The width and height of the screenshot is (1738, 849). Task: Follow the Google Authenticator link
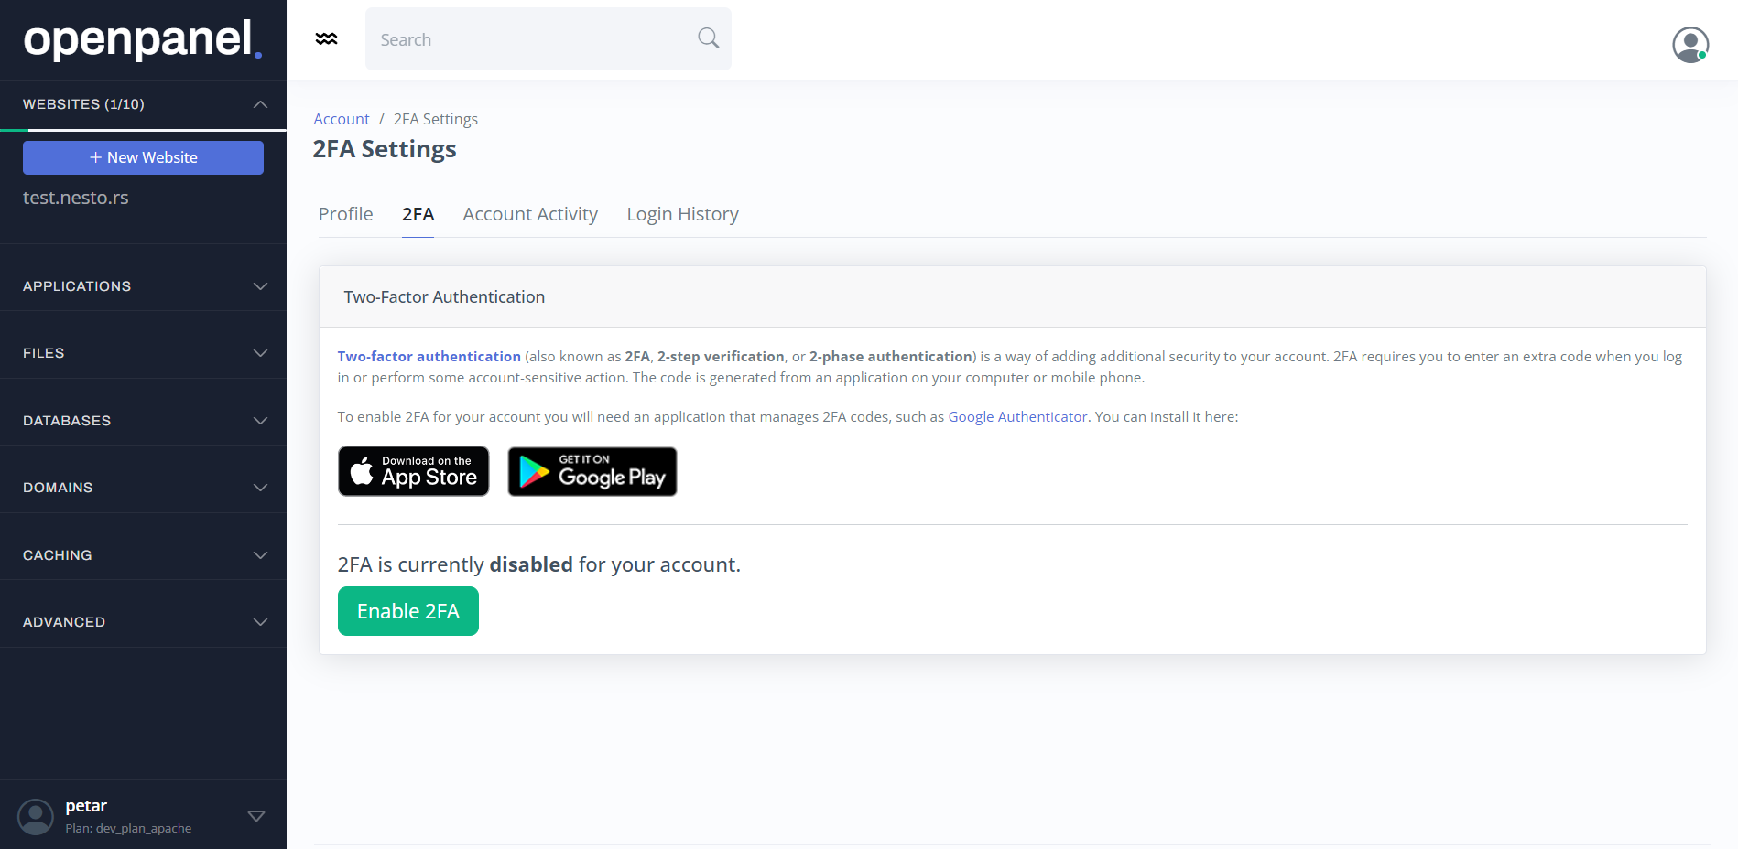(x=1017, y=417)
